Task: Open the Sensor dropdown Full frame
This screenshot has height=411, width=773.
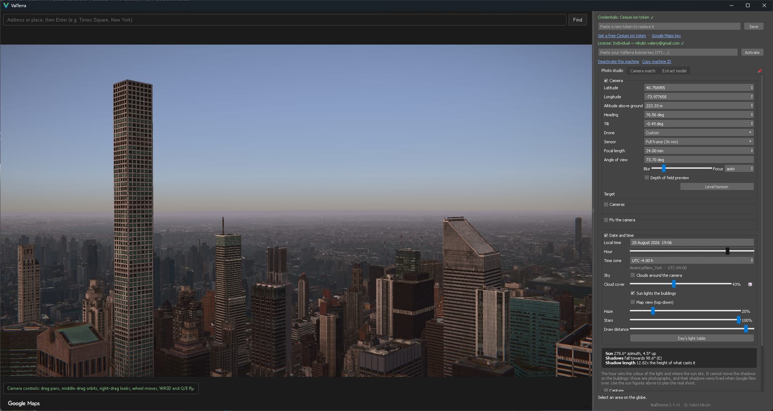Action: click(699, 142)
